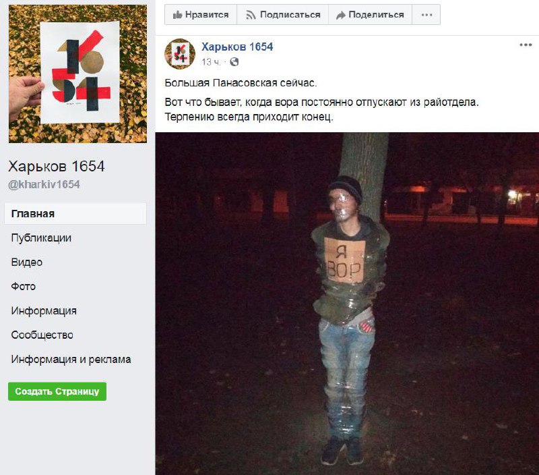Open the post options three-dots menu

(x=526, y=45)
